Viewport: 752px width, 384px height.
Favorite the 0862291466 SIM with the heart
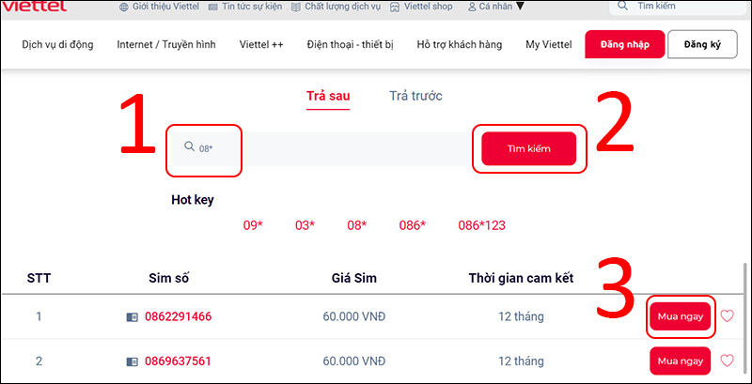727,316
